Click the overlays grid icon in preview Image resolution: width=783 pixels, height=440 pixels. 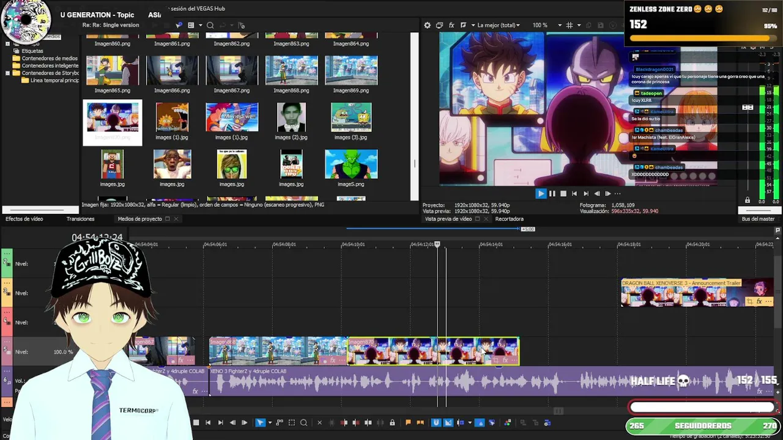click(570, 25)
